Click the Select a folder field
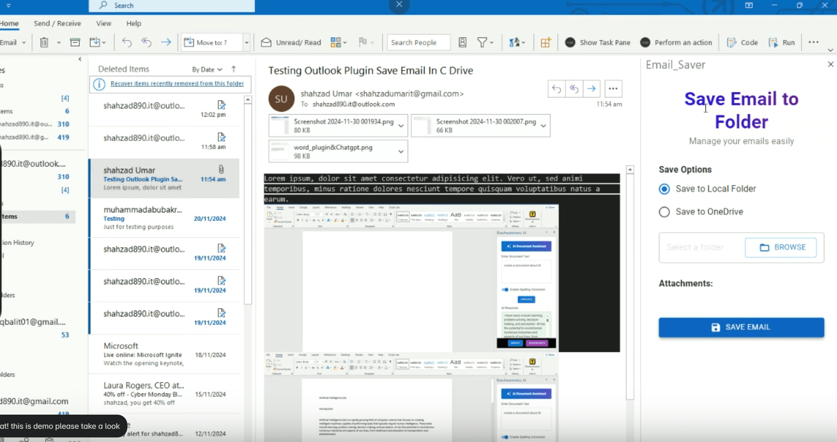 (701, 247)
